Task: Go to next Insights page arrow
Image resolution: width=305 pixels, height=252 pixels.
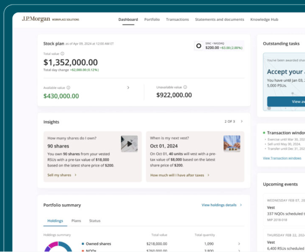Action: [241, 121]
